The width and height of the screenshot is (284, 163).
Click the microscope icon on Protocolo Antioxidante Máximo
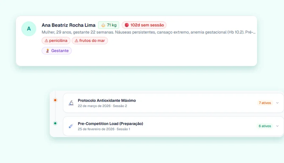71,103
